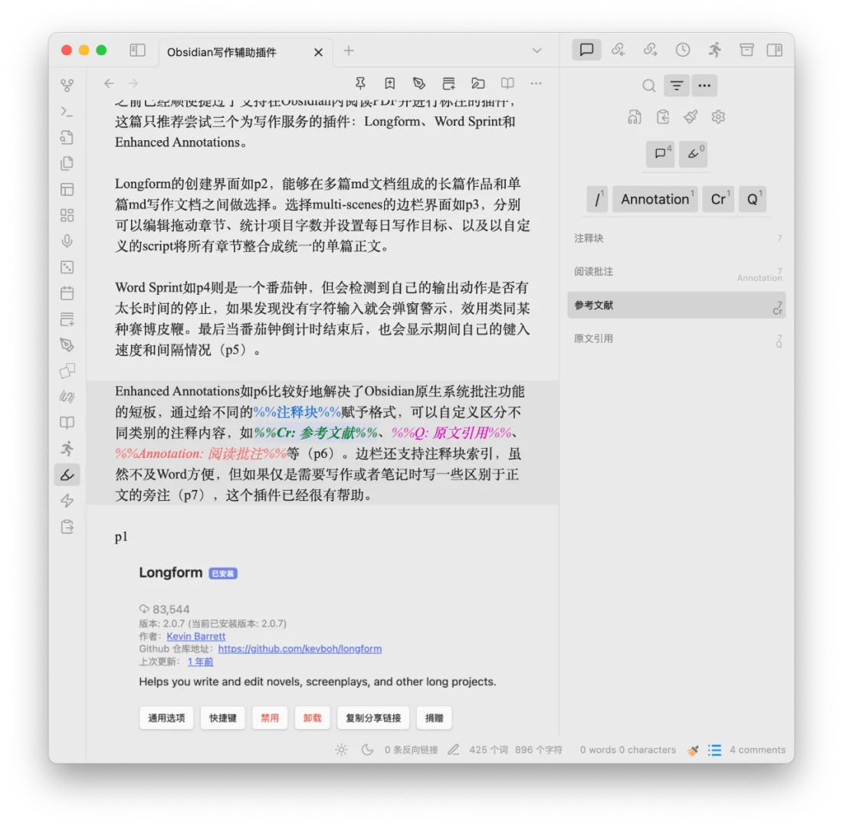Click the add-card icon in the note toolbar
The height and width of the screenshot is (827, 843).
(x=449, y=83)
